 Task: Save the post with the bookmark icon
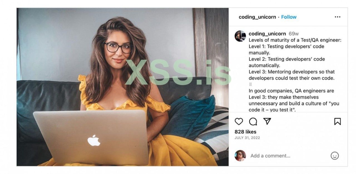click(337, 121)
